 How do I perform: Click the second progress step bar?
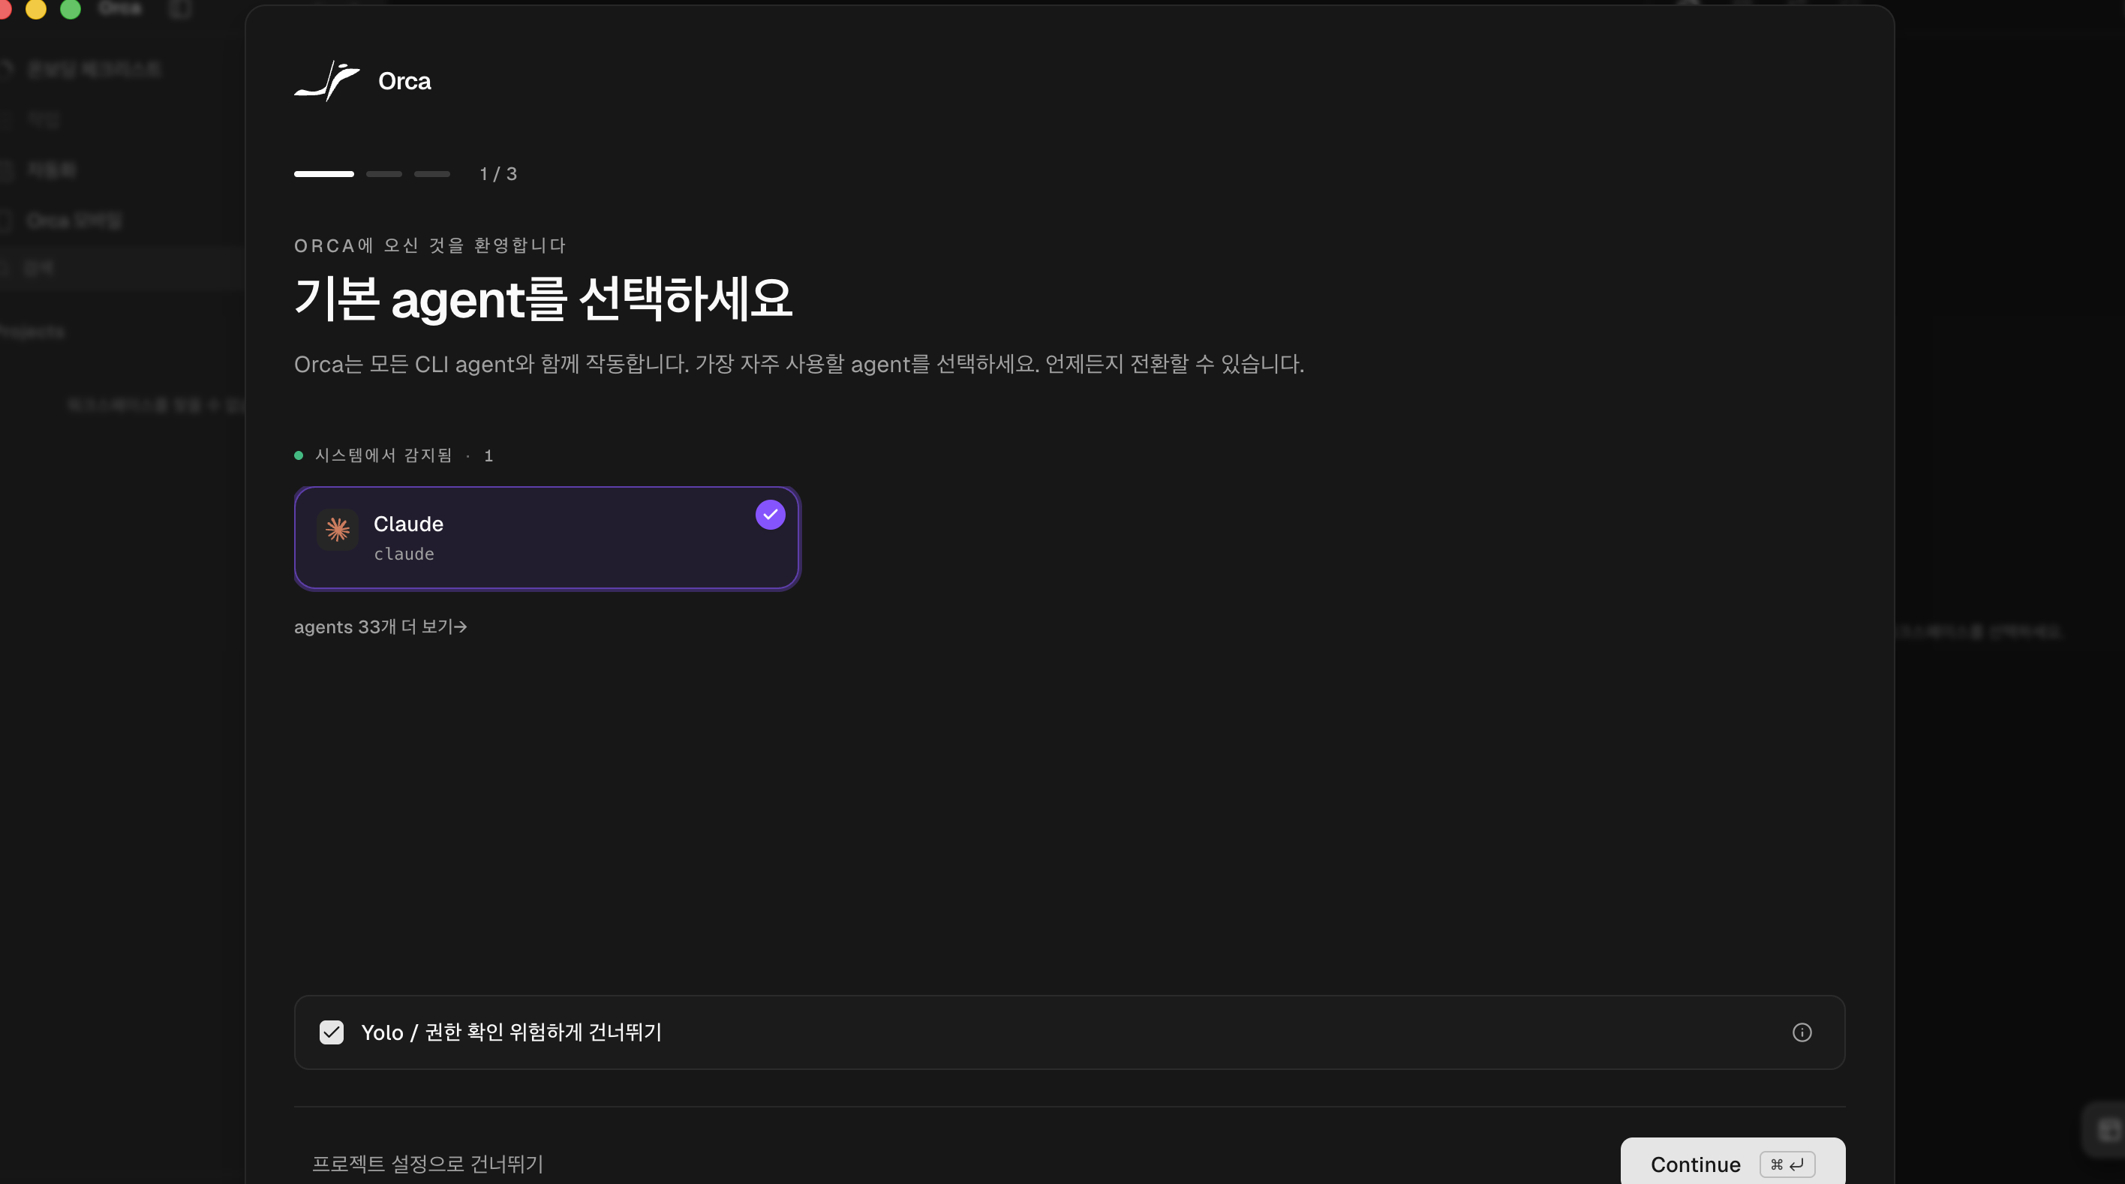(383, 174)
